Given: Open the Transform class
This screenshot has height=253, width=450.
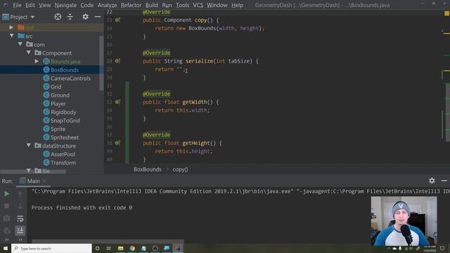Looking at the screenshot, I should tap(63, 162).
